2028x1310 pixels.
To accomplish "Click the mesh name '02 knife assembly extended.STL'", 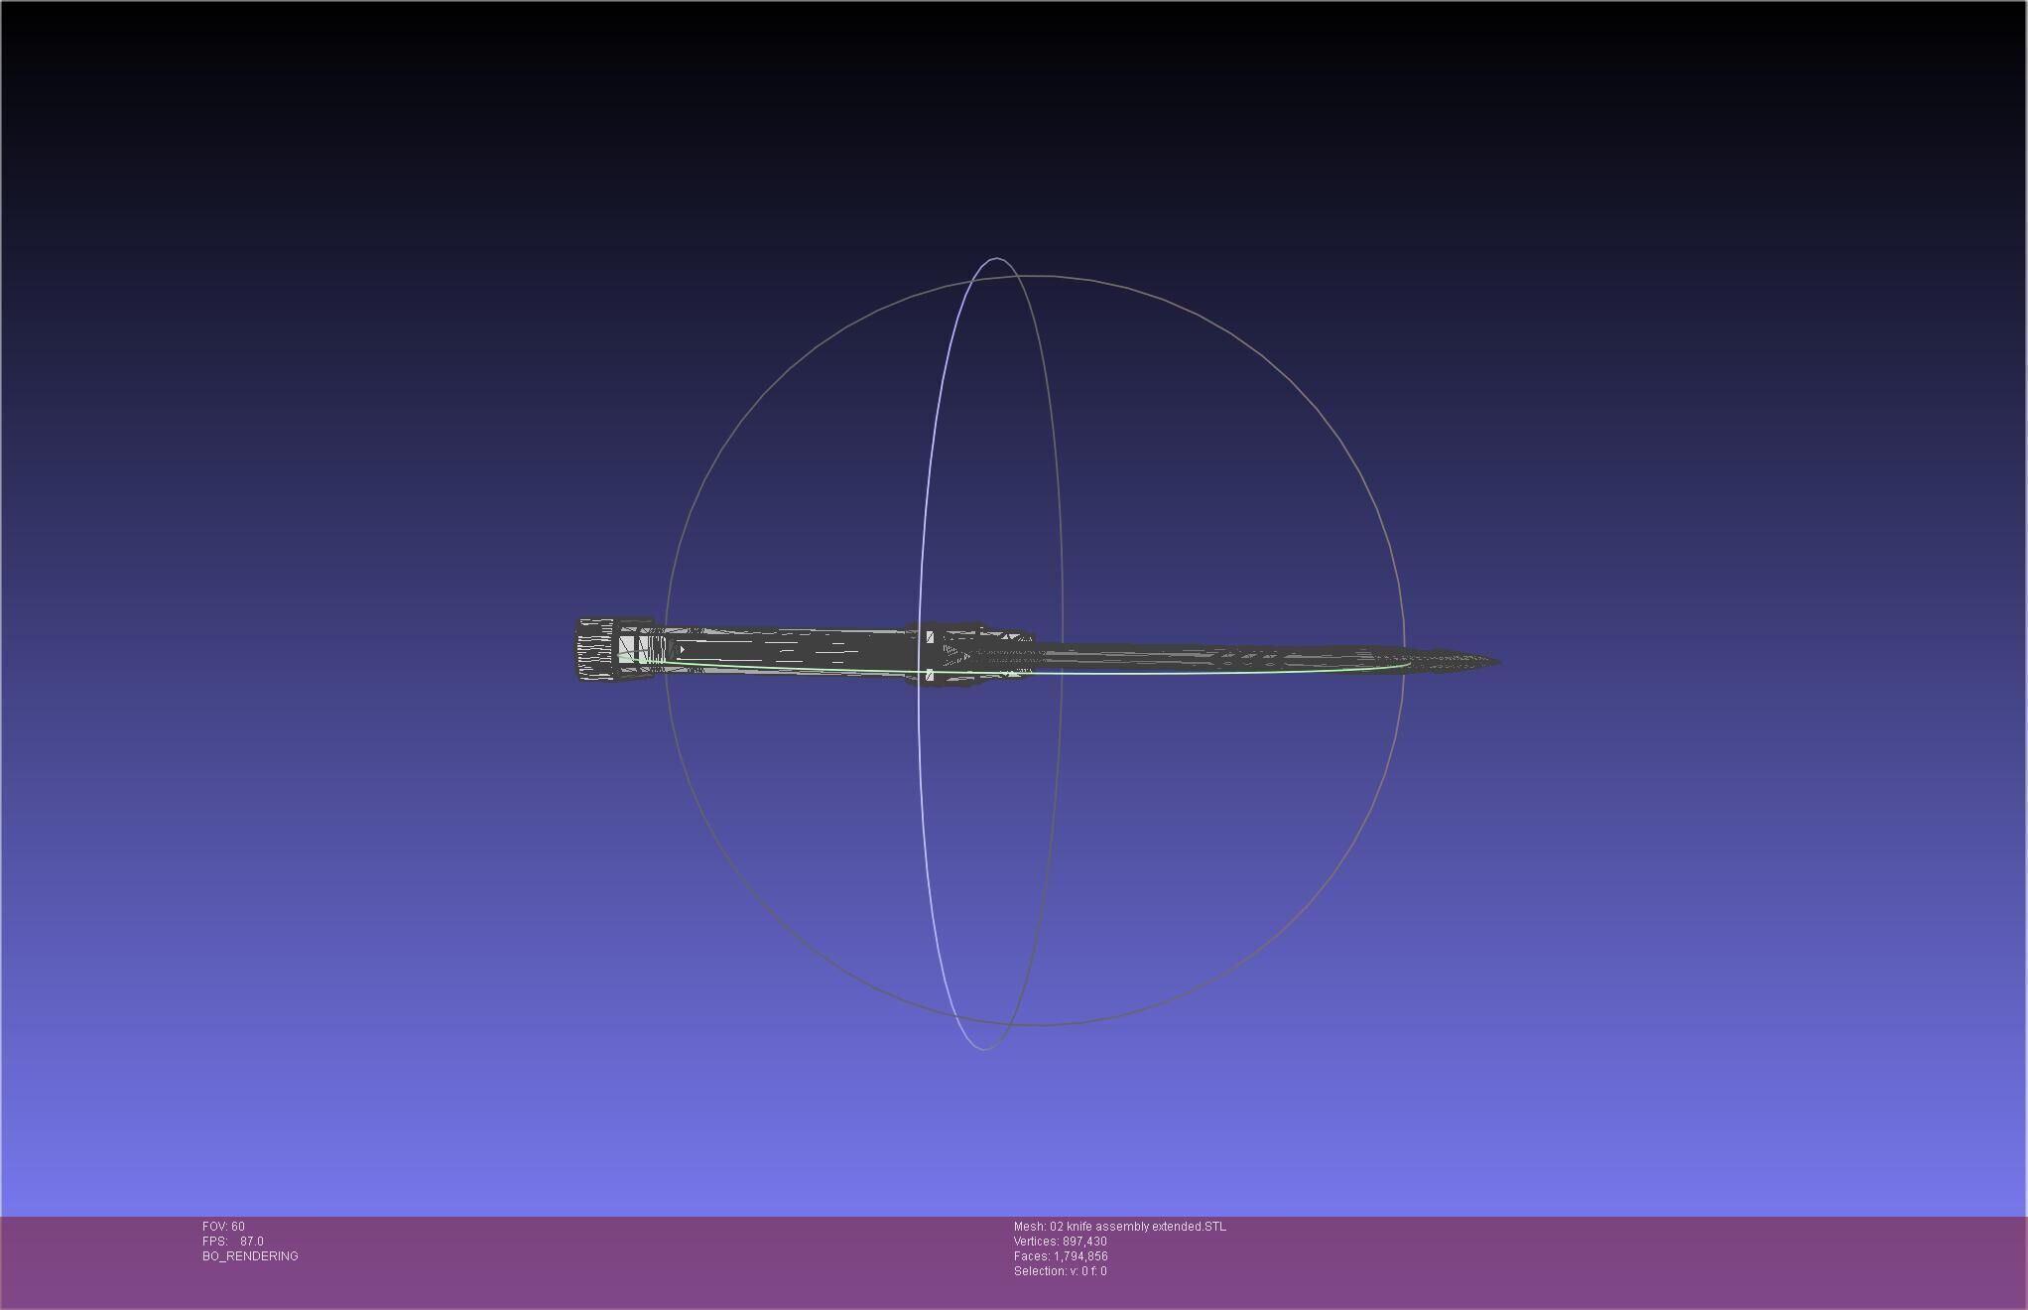I will (1138, 1227).
